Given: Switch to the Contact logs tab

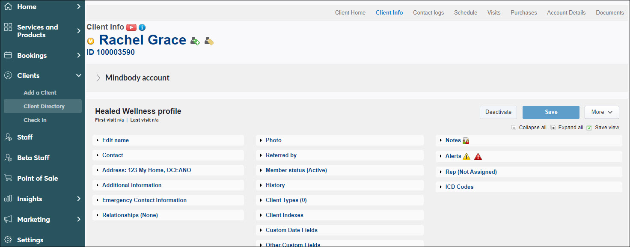Looking at the screenshot, I should [x=428, y=12].
